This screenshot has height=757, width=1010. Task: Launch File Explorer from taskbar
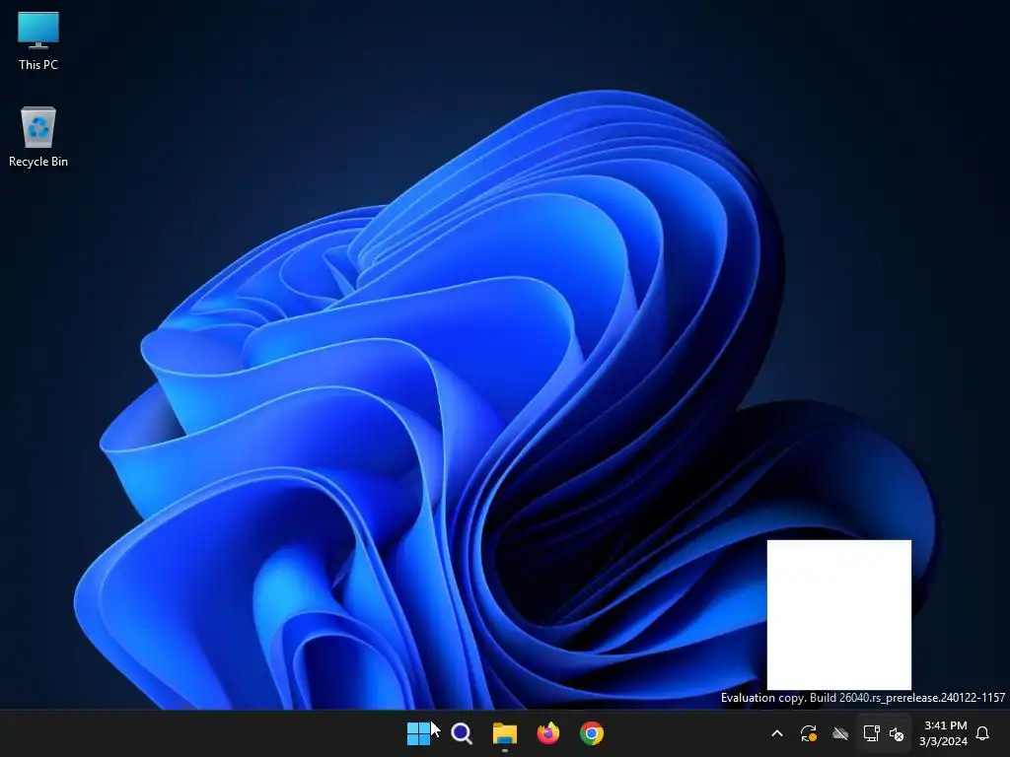504,733
